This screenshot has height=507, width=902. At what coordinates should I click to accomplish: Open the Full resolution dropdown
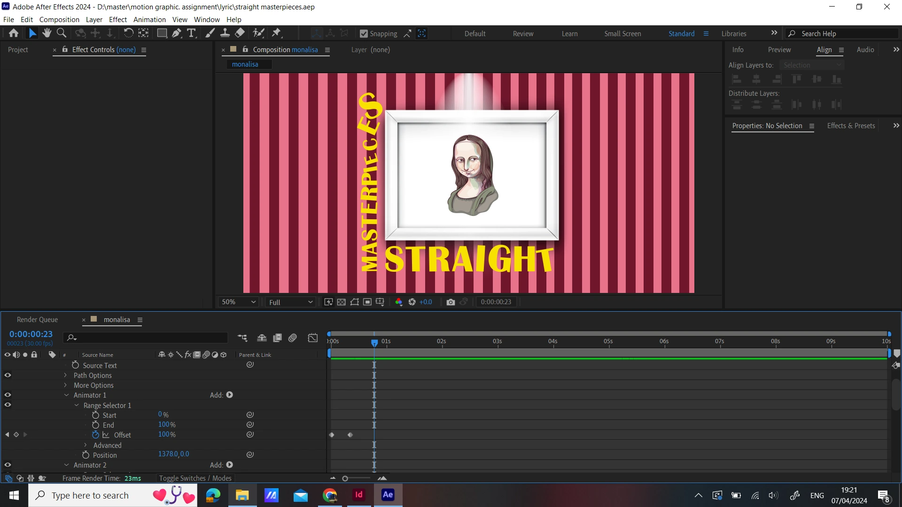(290, 302)
